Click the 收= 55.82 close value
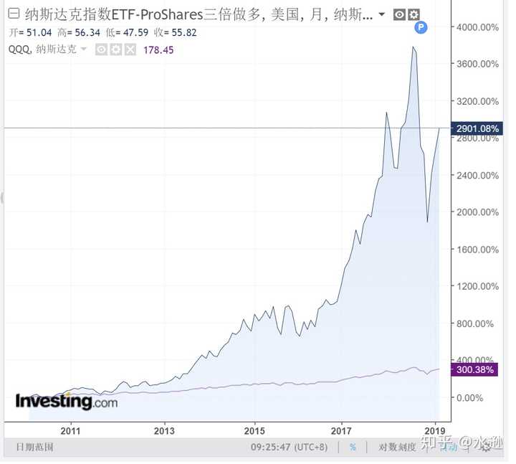Viewport: 516px width, 464px height. pos(177,32)
